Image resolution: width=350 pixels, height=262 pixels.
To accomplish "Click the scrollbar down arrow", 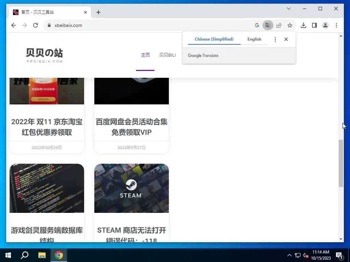I will 341,239.
